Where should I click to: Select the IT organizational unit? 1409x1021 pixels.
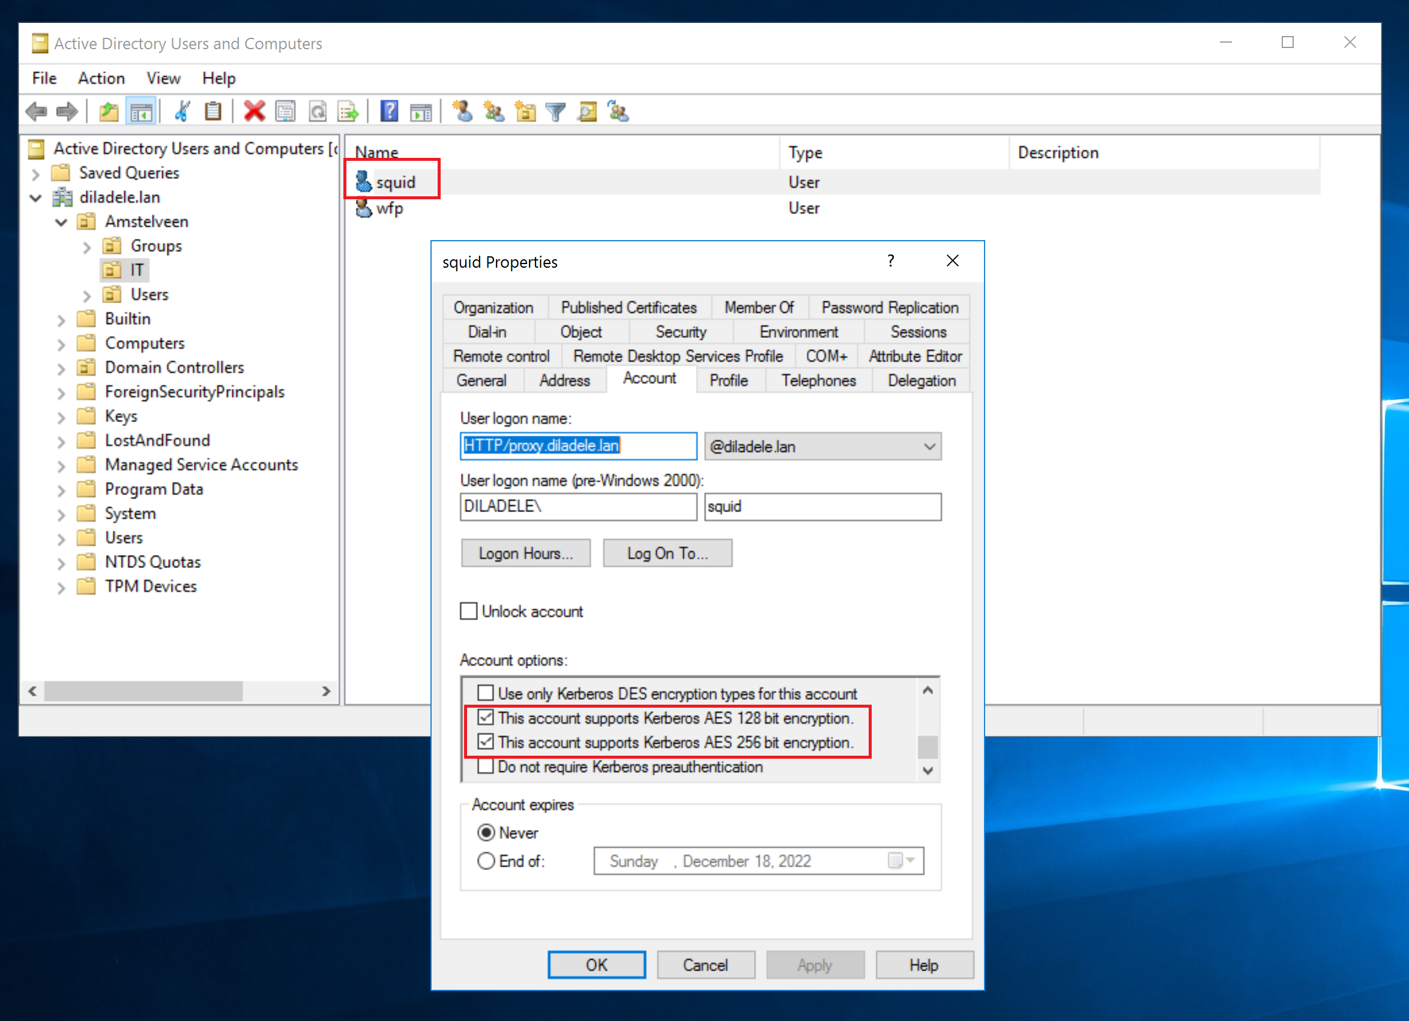pos(137,270)
